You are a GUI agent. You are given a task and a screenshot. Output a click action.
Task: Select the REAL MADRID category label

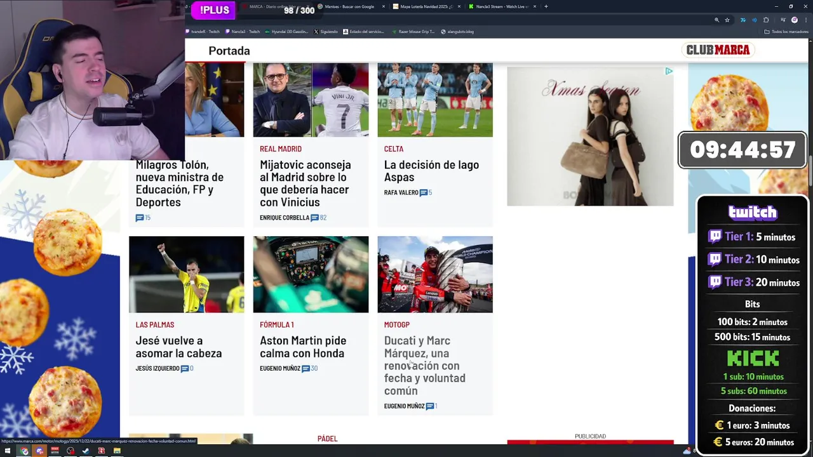281,149
